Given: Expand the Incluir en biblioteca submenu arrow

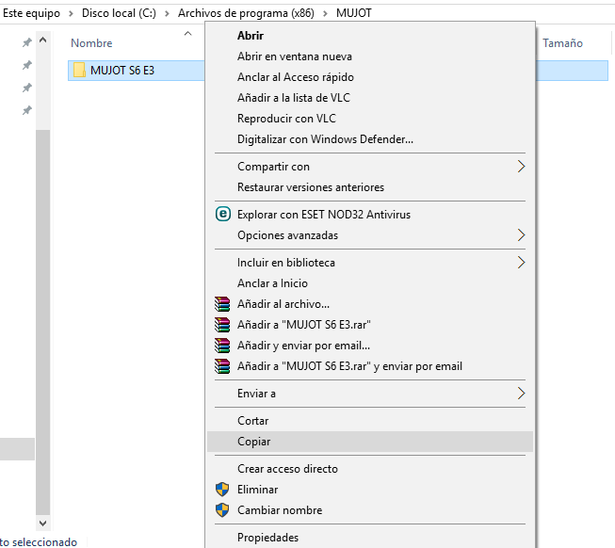Looking at the screenshot, I should (x=521, y=263).
